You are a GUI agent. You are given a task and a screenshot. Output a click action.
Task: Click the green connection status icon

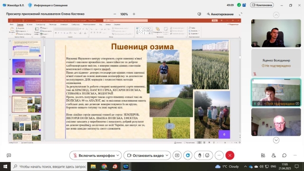coord(239,5)
